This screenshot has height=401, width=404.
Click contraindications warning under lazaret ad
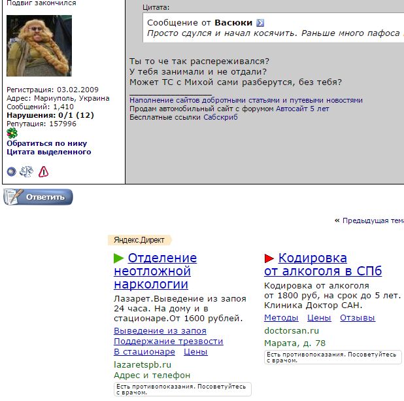182,389
